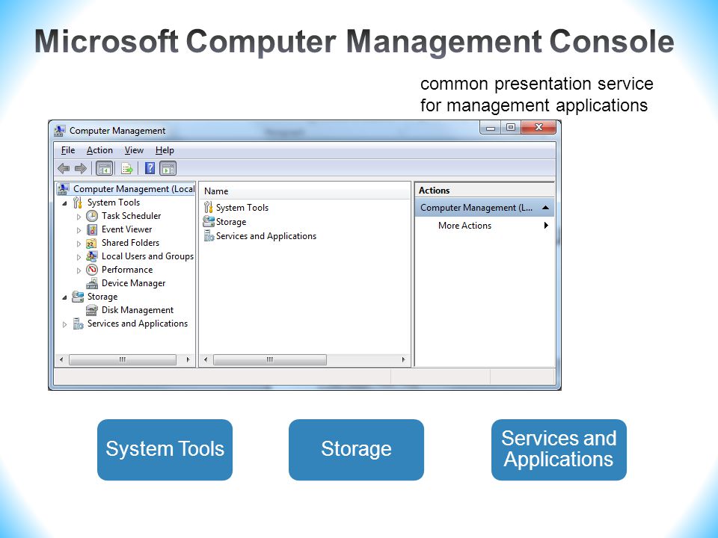Viewport: 718px width, 538px height.
Task: Click the Storage icon in the Name list
Action: tap(209, 222)
